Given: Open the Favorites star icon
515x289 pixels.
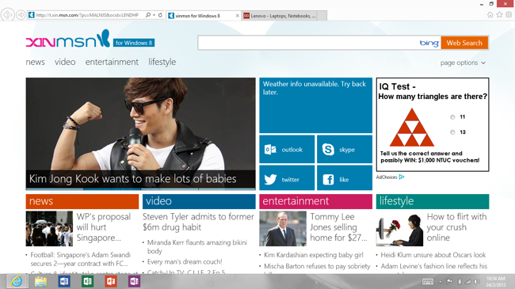Looking at the screenshot, I should (x=499, y=15).
